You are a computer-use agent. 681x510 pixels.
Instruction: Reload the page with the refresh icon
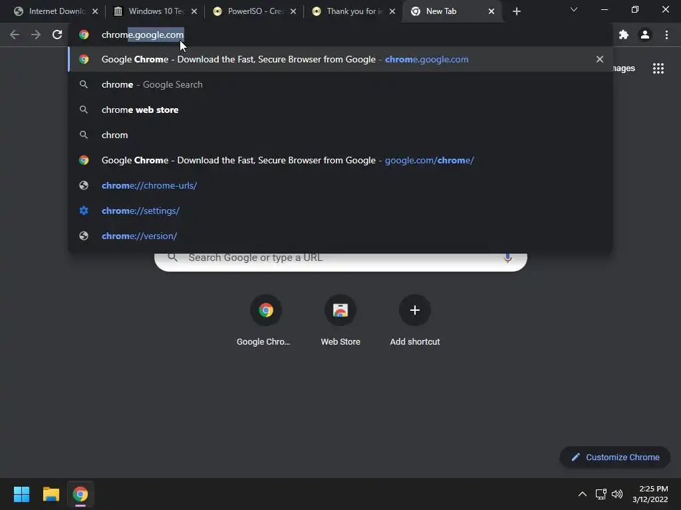click(x=57, y=35)
